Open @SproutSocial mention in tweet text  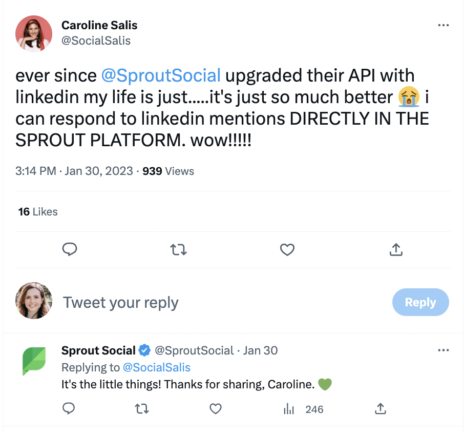coord(161,75)
